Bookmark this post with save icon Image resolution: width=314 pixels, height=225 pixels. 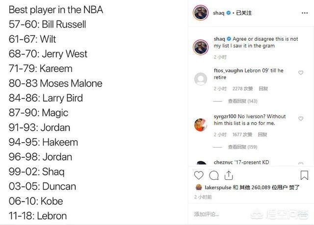[304, 175]
